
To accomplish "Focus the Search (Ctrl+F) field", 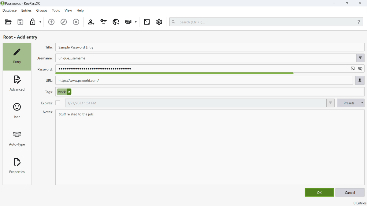I will tap(266, 22).
